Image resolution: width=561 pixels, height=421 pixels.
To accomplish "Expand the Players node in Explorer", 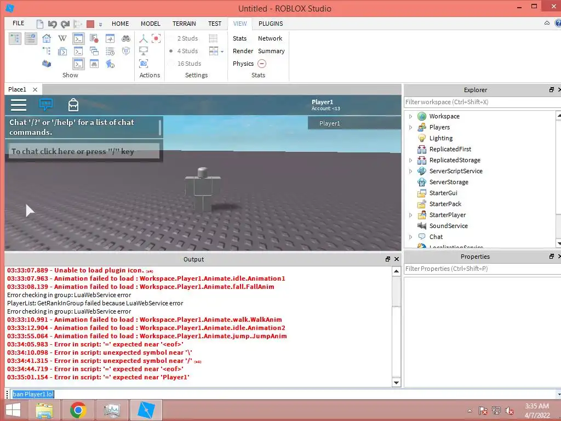I will [x=410, y=127].
